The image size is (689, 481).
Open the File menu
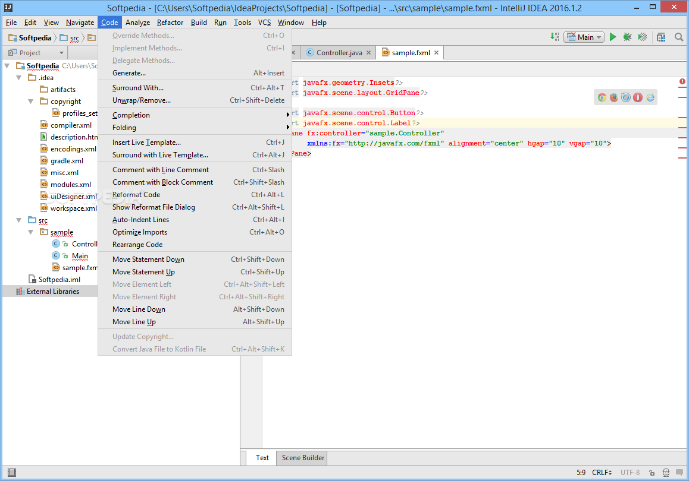coord(11,23)
